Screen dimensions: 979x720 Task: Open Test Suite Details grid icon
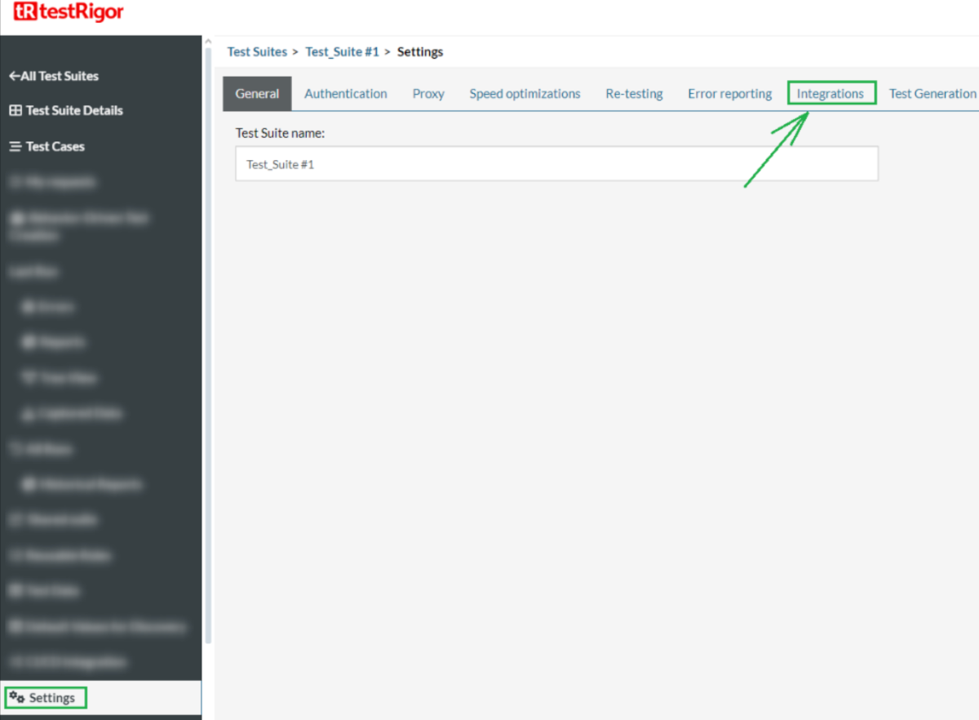coord(16,110)
